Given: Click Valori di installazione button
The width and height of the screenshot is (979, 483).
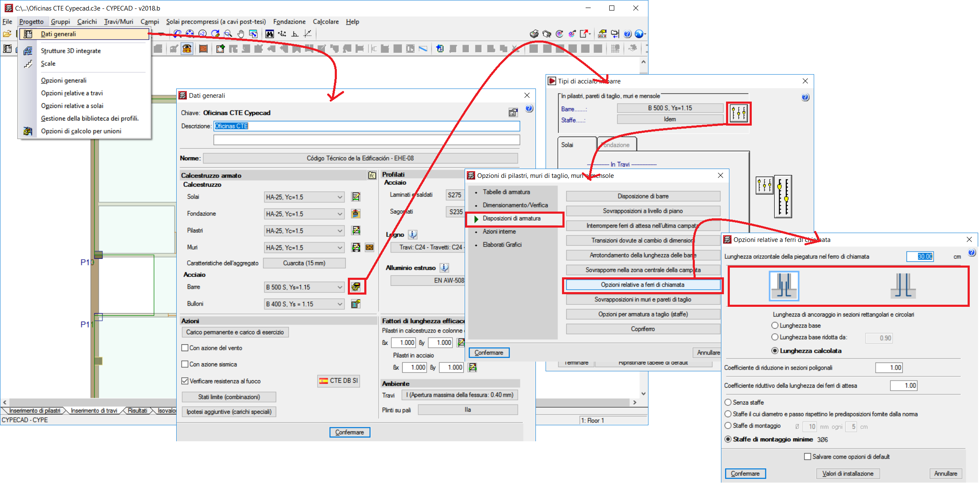Looking at the screenshot, I should [x=847, y=474].
